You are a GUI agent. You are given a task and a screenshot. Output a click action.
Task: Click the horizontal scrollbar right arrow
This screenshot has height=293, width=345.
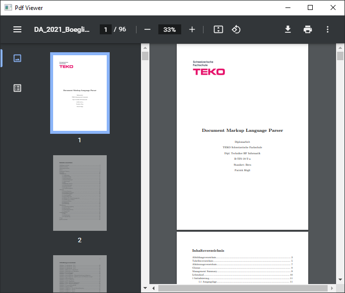tap(332, 288)
